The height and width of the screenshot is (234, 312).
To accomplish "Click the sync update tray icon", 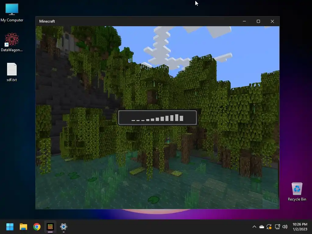I will click(269, 227).
